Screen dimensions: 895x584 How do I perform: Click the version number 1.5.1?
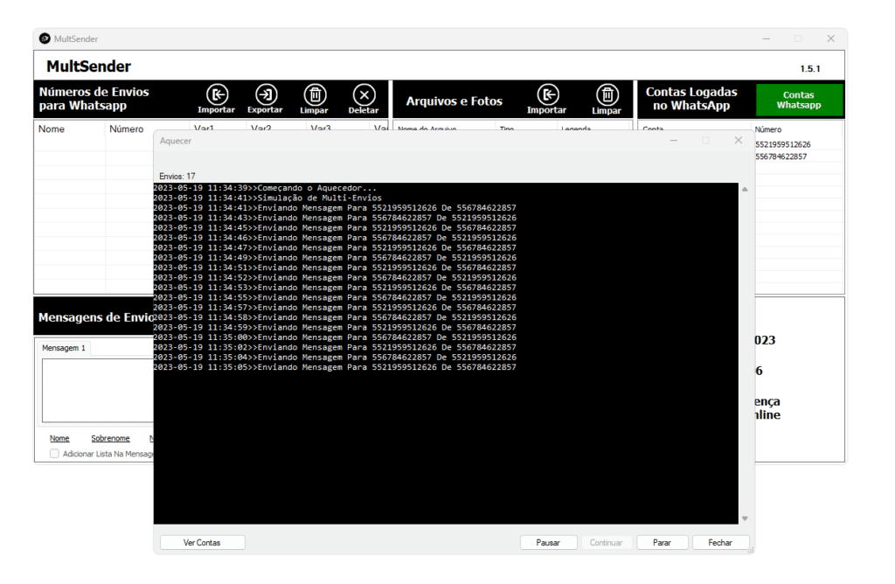point(810,68)
